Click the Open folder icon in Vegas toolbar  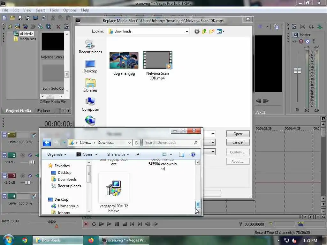(x=12, y=18)
